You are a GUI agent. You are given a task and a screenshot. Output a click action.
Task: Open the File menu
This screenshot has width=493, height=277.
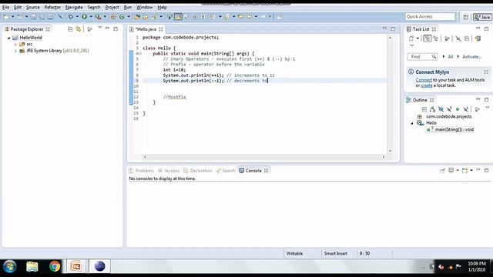tap(5, 7)
